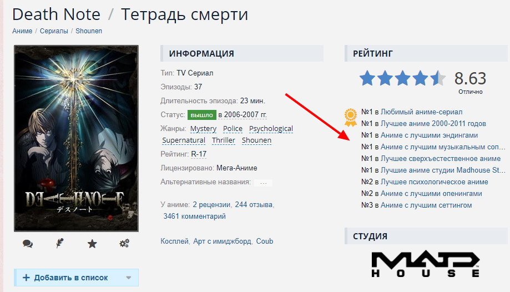This screenshot has width=510, height=292.
Task: Click the speech bubble comments icon
Action: (28, 244)
